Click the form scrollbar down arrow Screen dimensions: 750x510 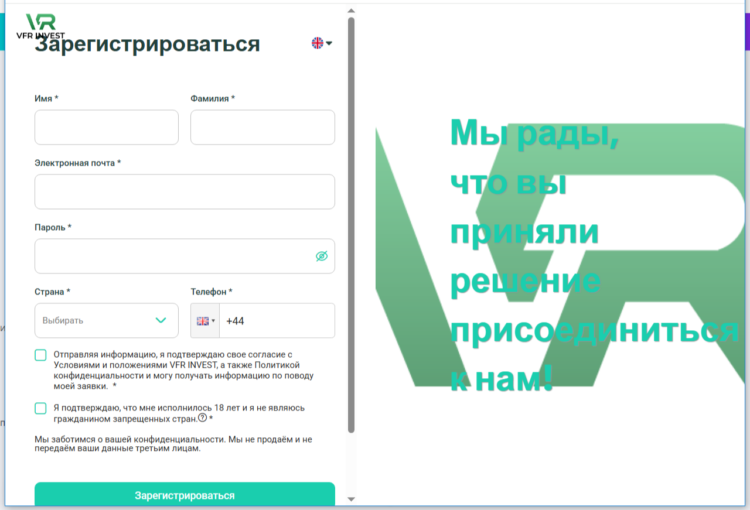[x=352, y=499]
